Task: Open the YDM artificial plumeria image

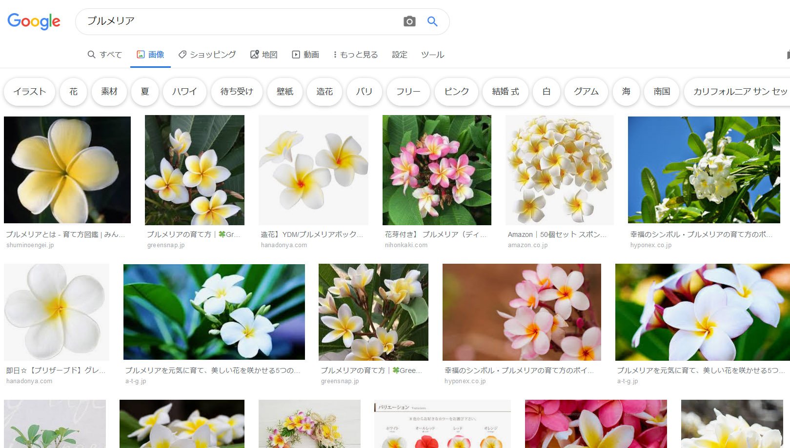Action: pyautogui.click(x=313, y=170)
